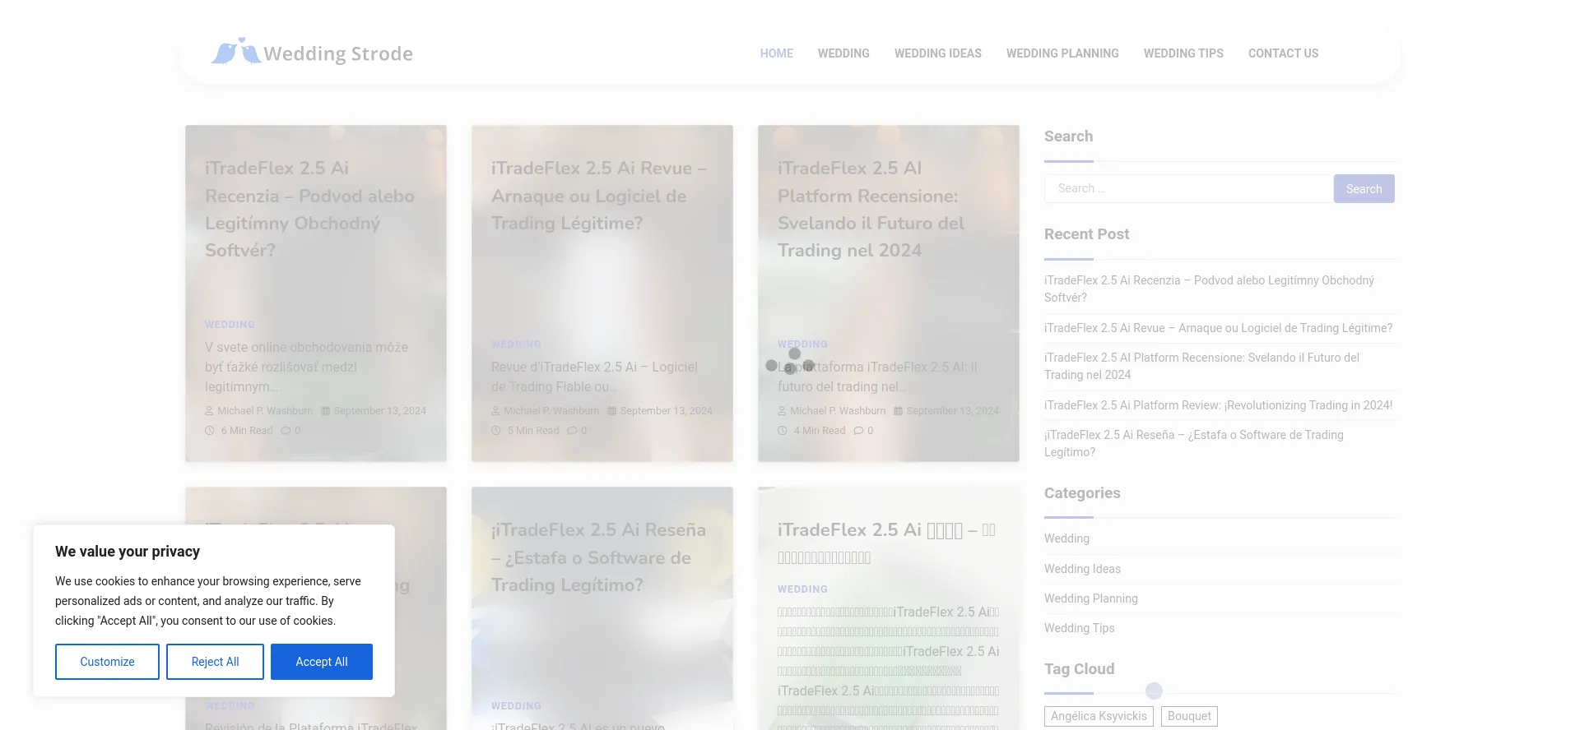Open recent post '¡iTradeFlex 2.5 Ai Reseña' in sidebar
The height and width of the screenshot is (730, 1580).
point(1193,443)
